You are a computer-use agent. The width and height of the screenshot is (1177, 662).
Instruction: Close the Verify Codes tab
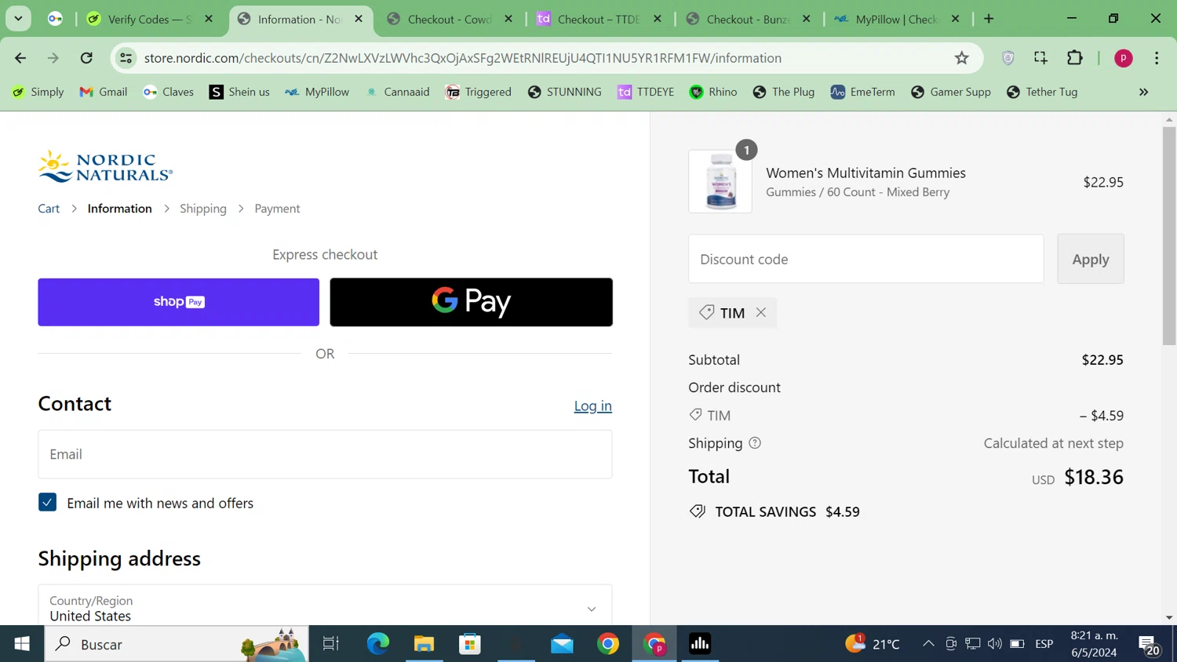(x=209, y=19)
